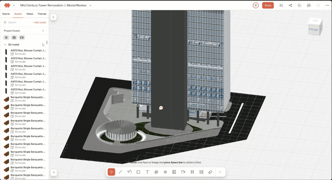Select the Assets tab
The height and width of the screenshot is (180, 332).
pyautogui.click(x=18, y=14)
